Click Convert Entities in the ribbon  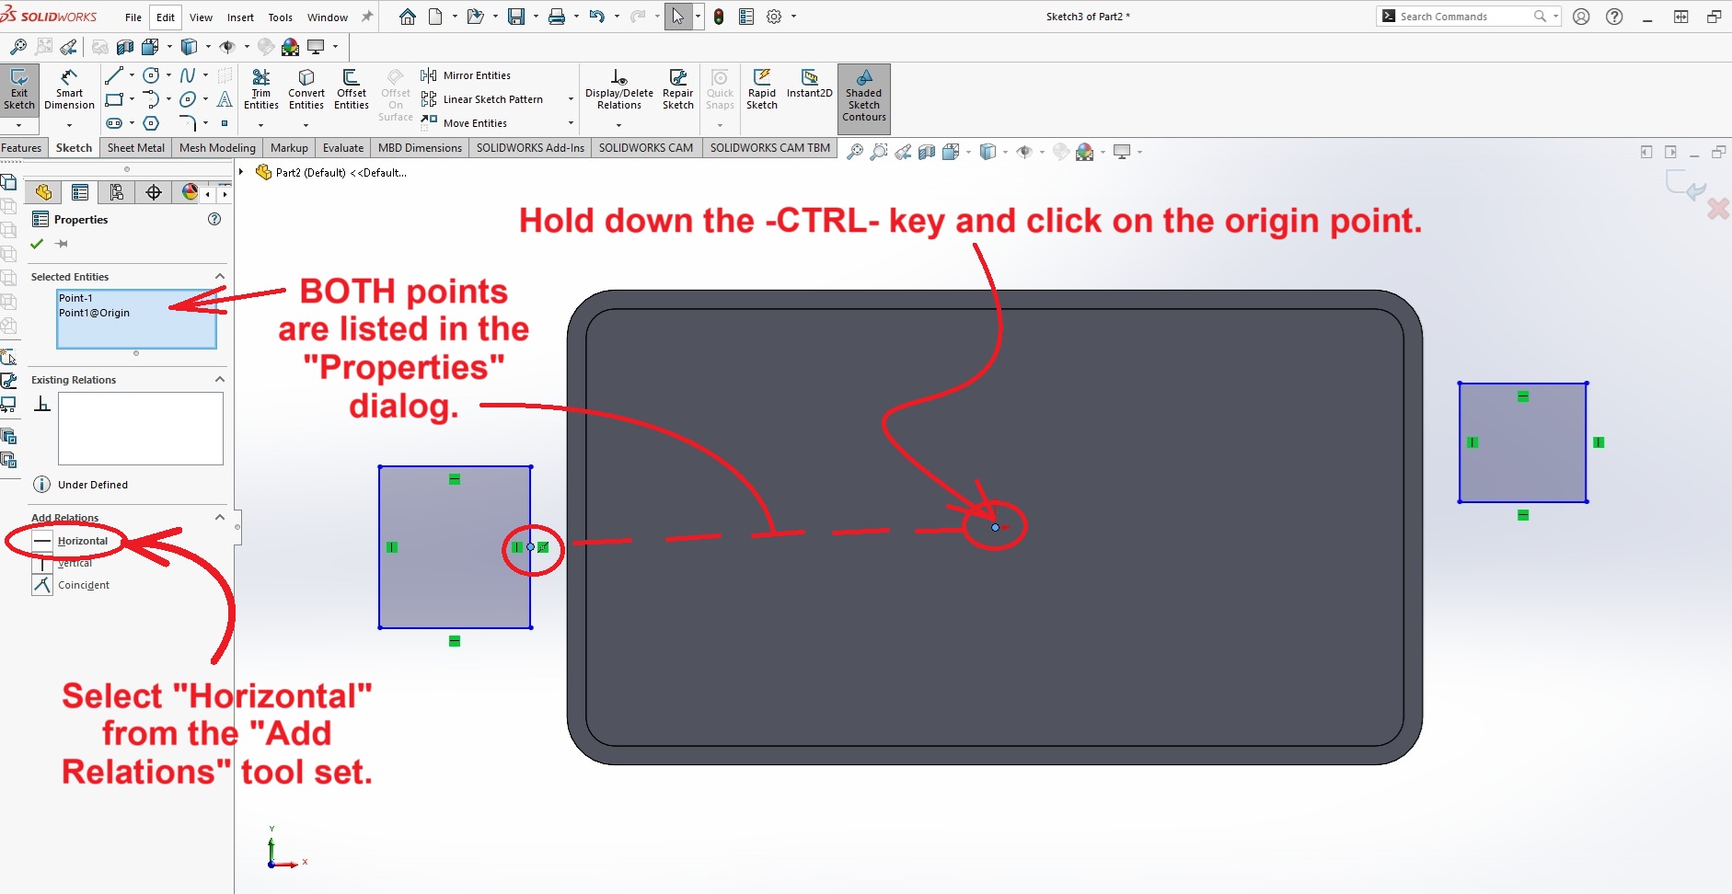tap(306, 89)
